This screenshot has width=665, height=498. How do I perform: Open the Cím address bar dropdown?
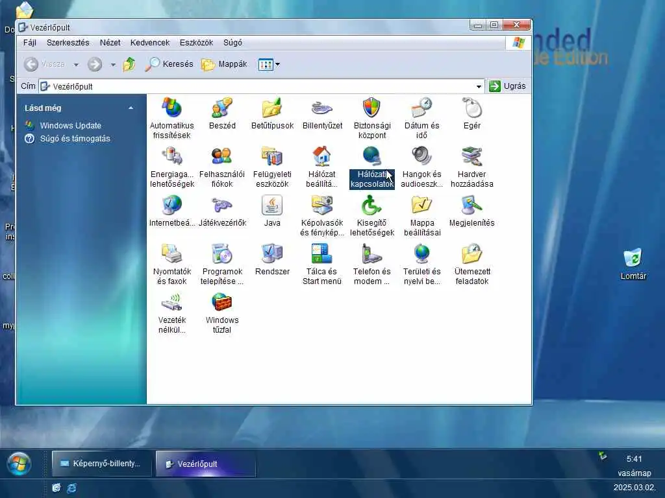(479, 86)
